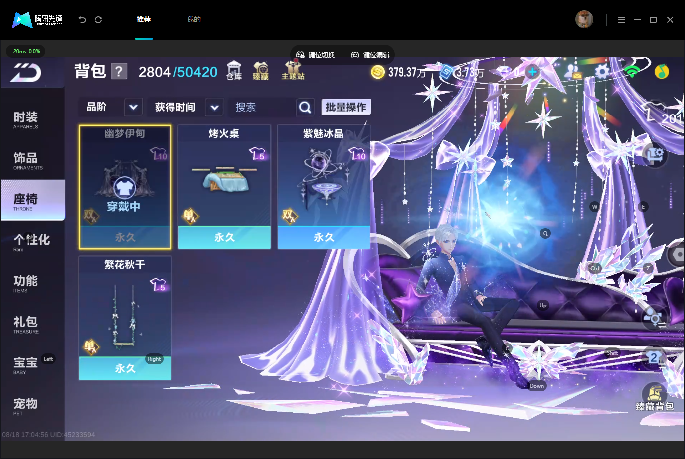
Task: Click the Down key overlay badge
Action: pyautogui.click(x=537, y=386)
